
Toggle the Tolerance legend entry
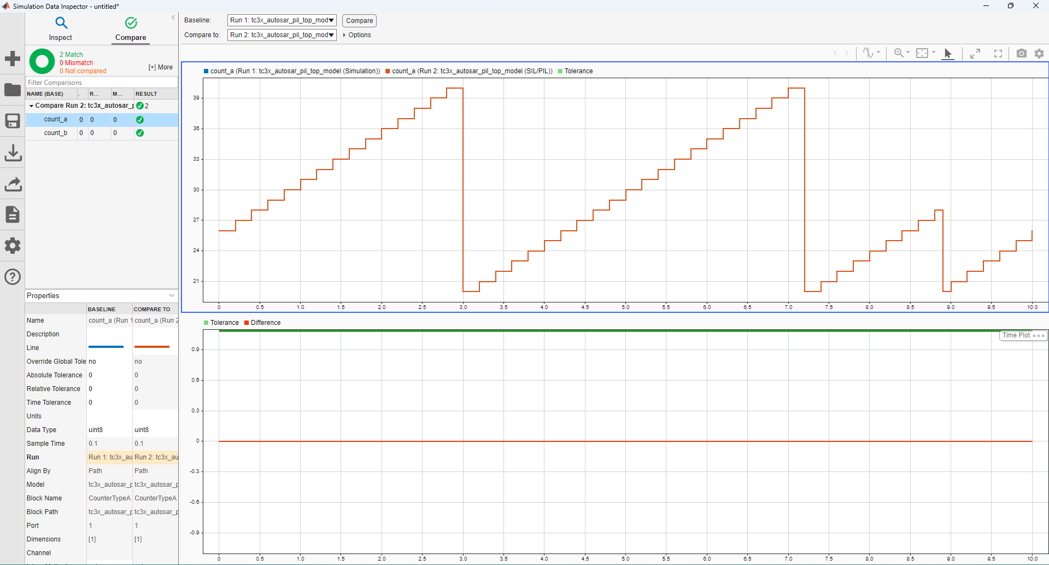576,71
